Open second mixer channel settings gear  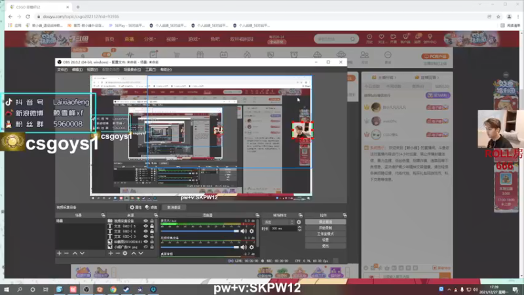252,247
